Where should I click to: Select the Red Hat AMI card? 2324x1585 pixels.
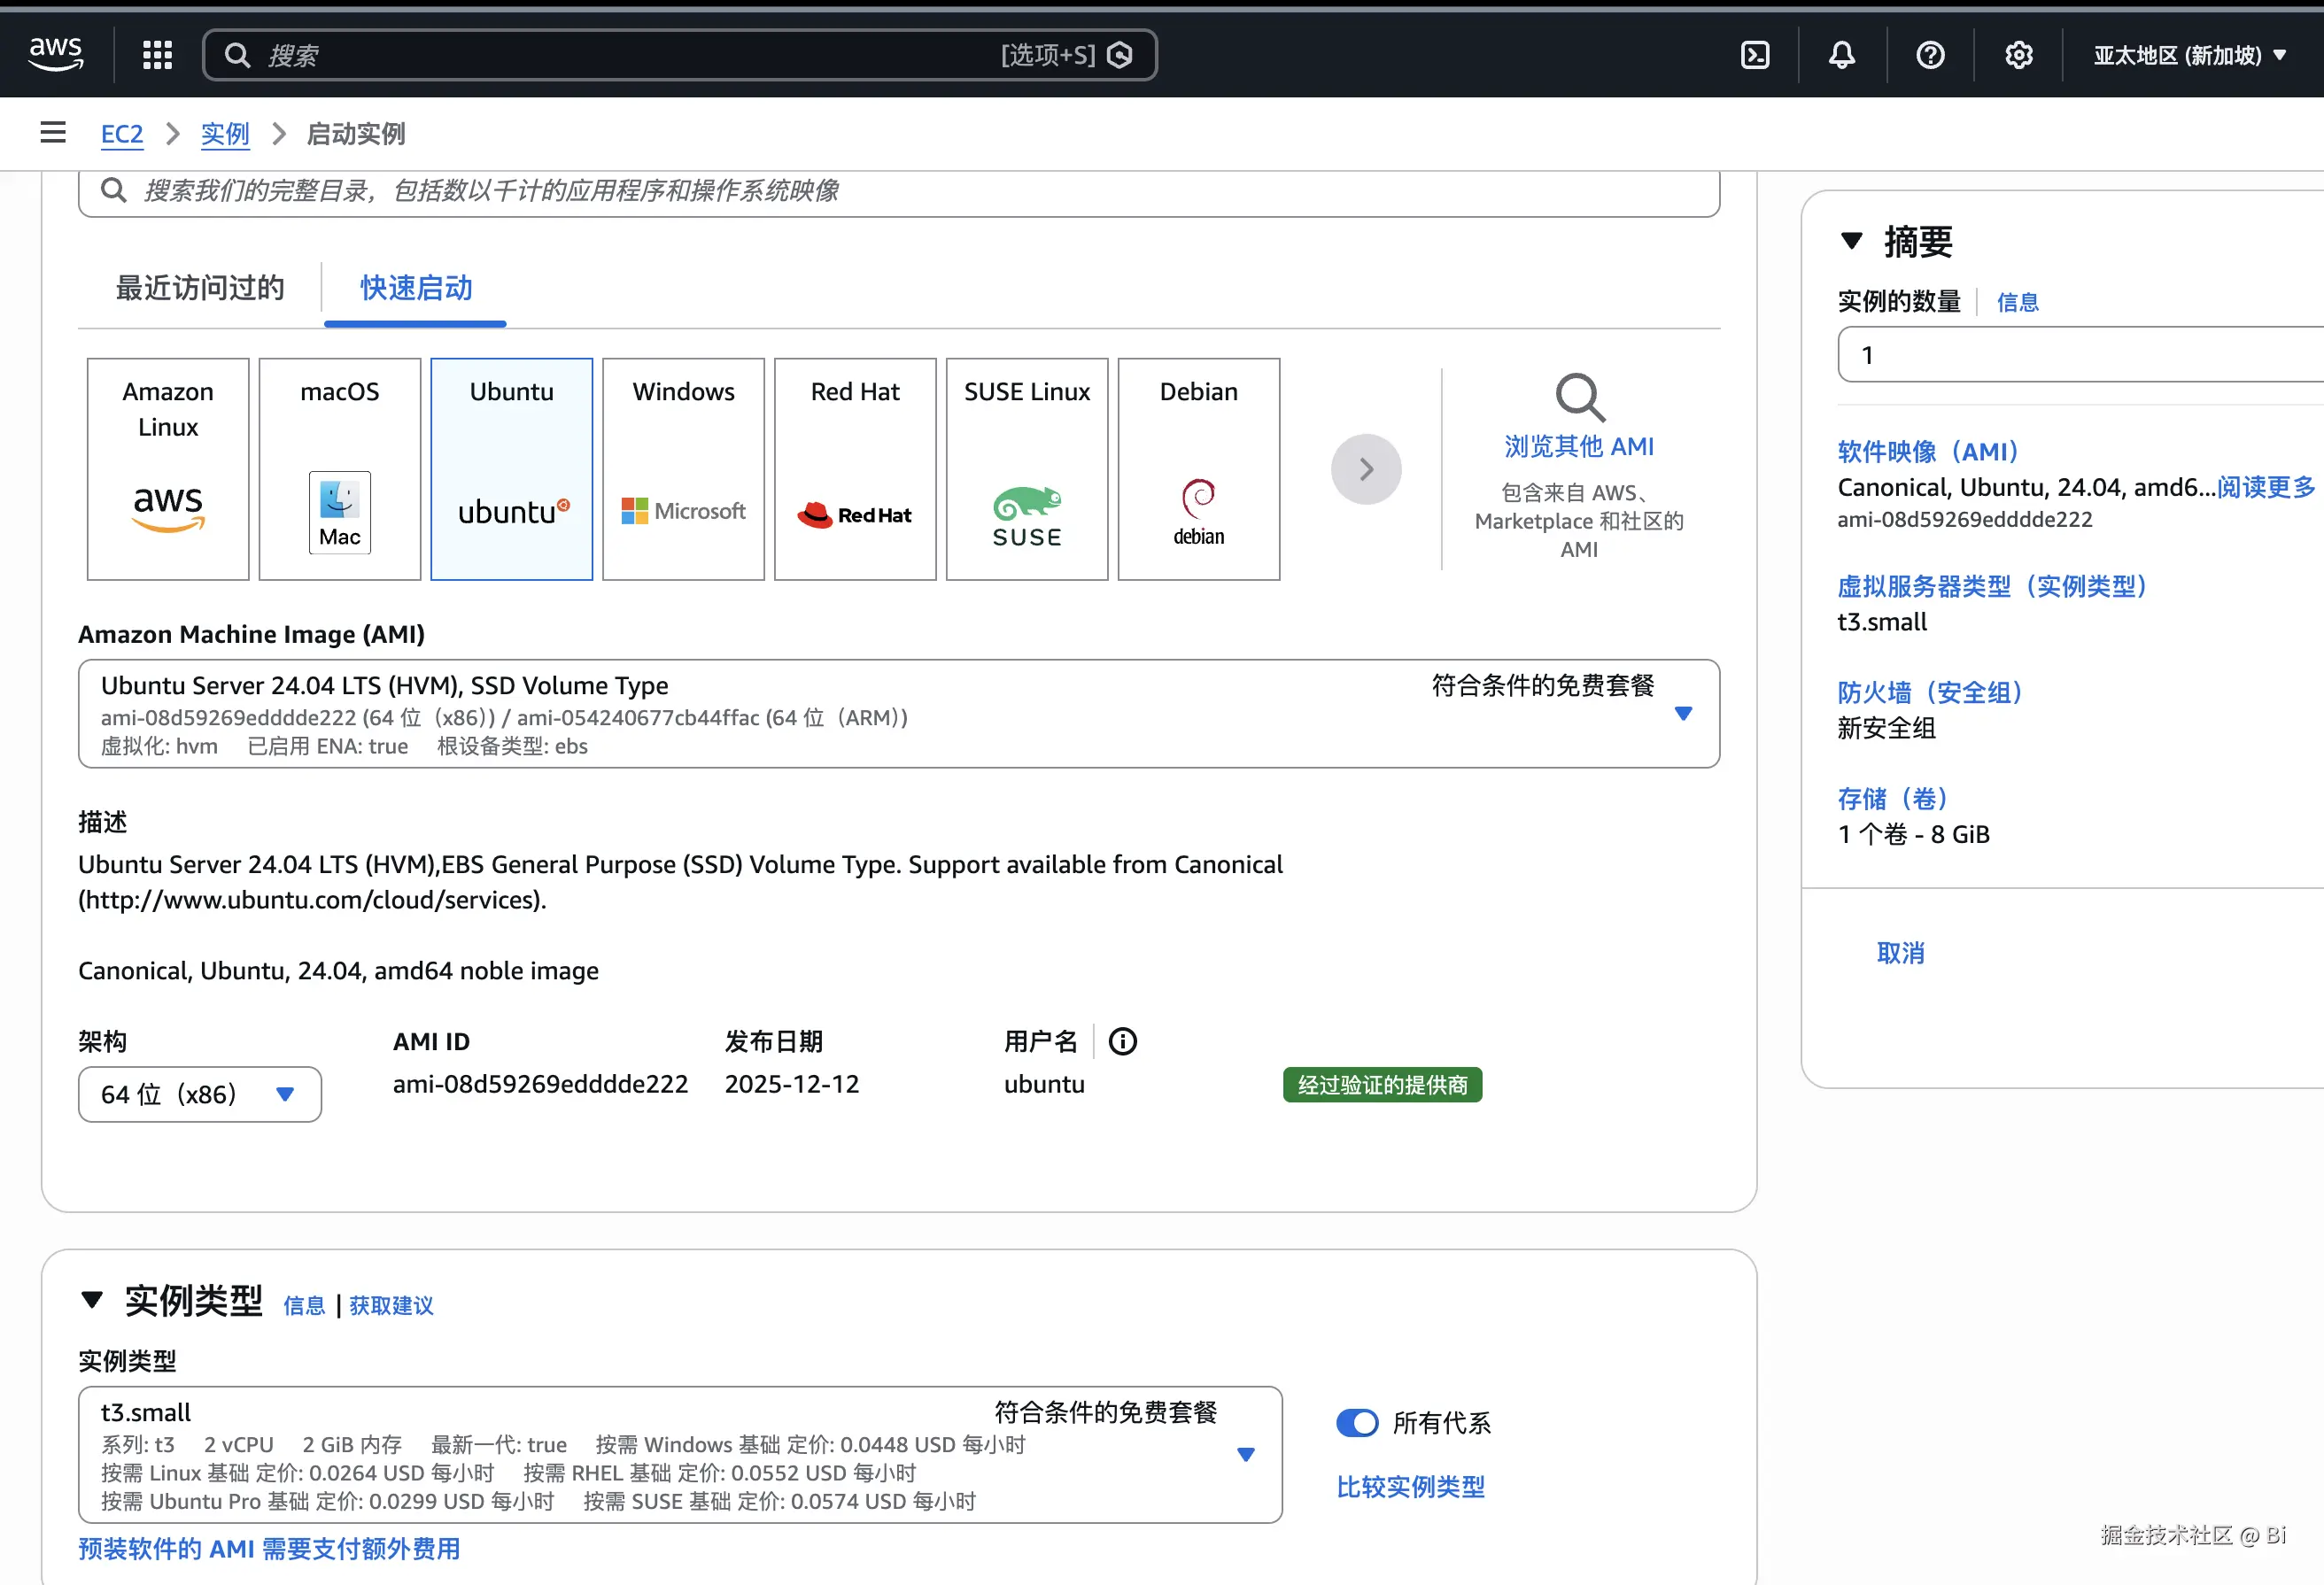854,468
